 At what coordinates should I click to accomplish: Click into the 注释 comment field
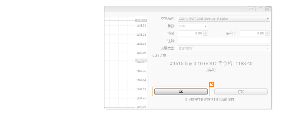pyautogui.click(x=224, y=41)
